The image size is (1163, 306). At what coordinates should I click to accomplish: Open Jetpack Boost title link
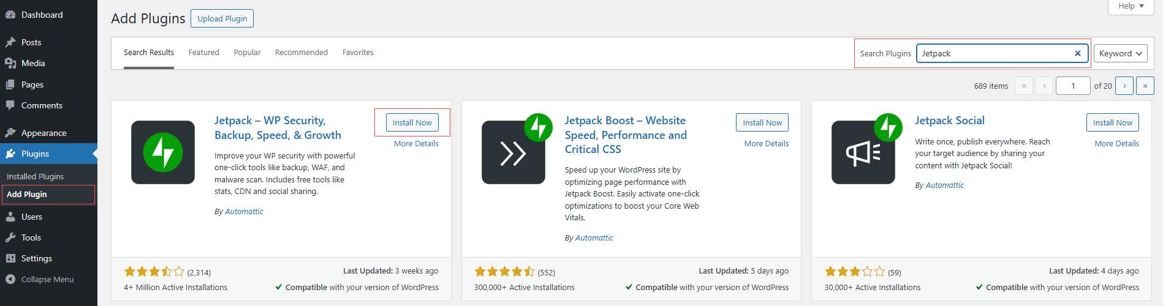point(626,135)
